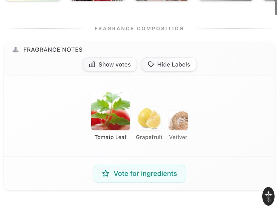This screenshot has height=210, width=279.
Task: Click the page's vertical scrollbar thumb
Action: tap(276, 7)
